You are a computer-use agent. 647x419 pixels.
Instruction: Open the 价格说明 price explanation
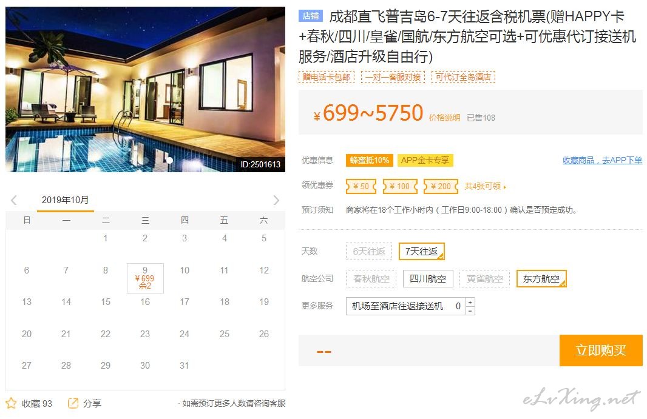click(x=444, y=118)
